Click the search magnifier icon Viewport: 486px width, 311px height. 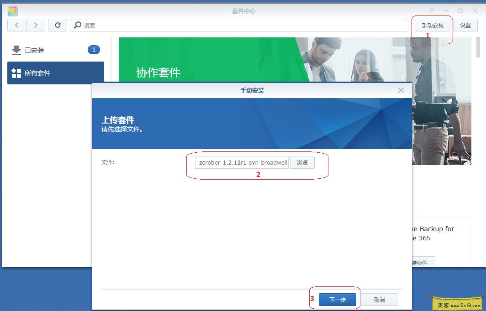pos(78,25)
